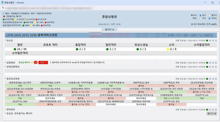
Task: Click the speaker icon beside 응급실 메시지
Action: [32, 63]
